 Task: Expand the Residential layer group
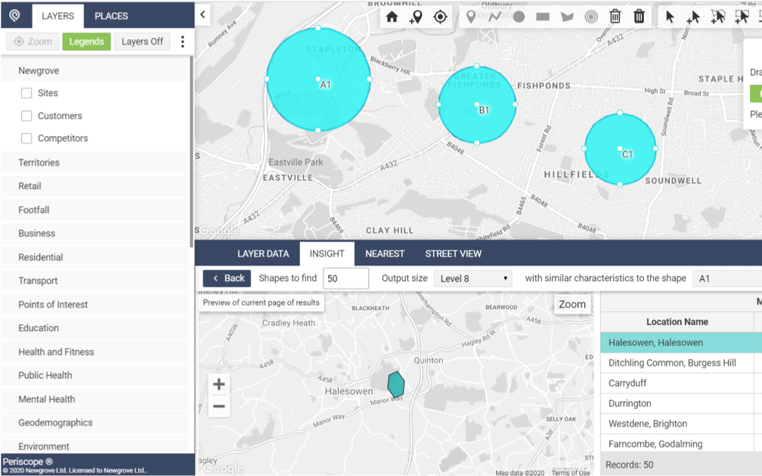point(94,257)
